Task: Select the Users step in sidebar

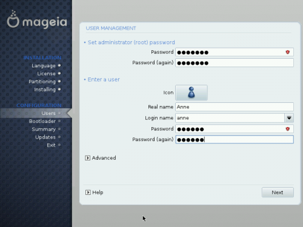Action: click(48, 113)
